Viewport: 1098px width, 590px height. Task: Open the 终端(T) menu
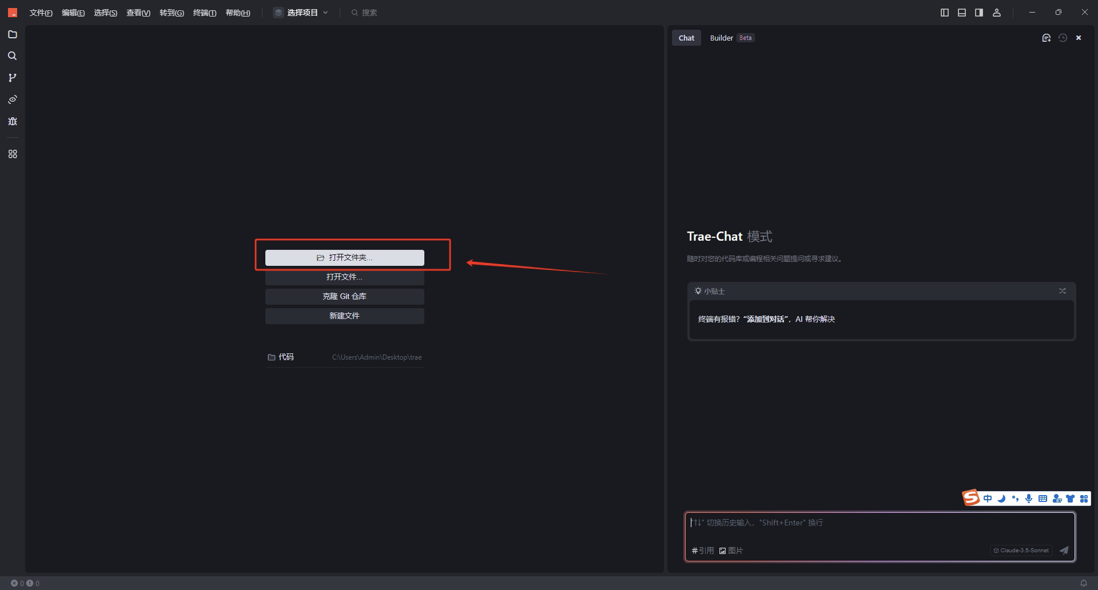tap(205, 13)
